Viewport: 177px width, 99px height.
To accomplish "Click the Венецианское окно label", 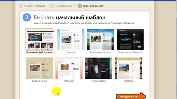I will (100, 52).
